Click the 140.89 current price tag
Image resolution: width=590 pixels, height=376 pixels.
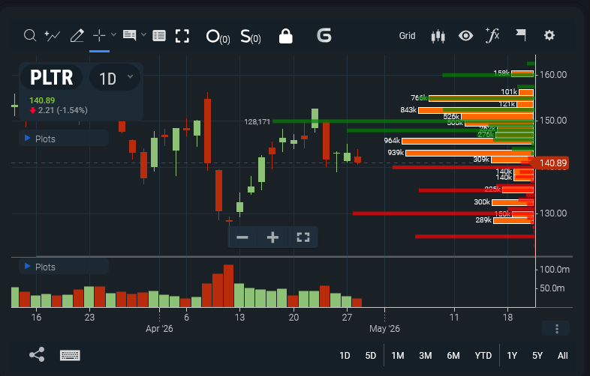[551, 163]
